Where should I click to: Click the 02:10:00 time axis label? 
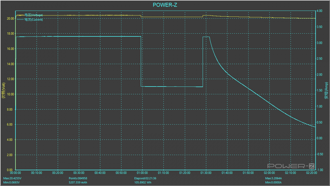291,173
